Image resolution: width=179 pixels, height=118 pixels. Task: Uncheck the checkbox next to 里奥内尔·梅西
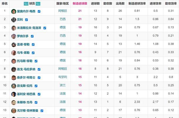39,12
